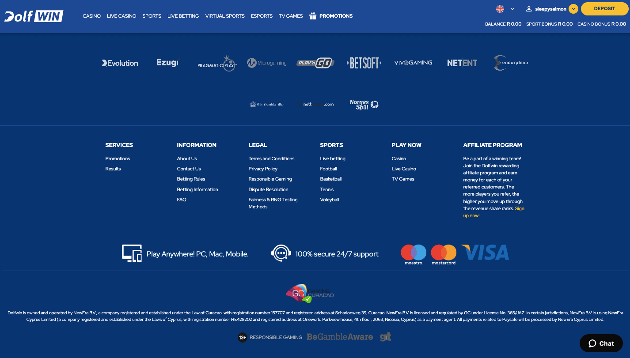This screenshot has width=630, height=358.
Task: Open the footer Promotions link
Action: click(118, 158)
